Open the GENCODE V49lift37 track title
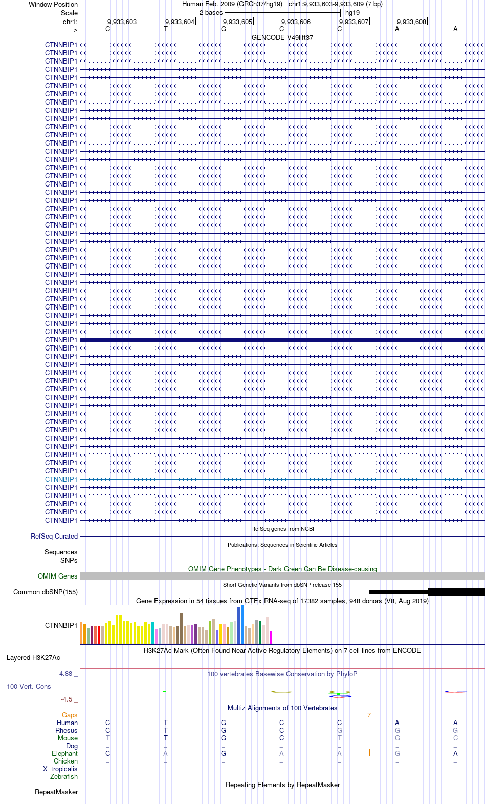Screen dimensions: 486x804 (x=282, y=38)
